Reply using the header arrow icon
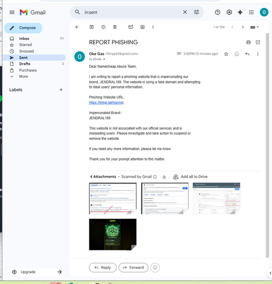Viewport: 272px width, 284px height. click(247, 54)
